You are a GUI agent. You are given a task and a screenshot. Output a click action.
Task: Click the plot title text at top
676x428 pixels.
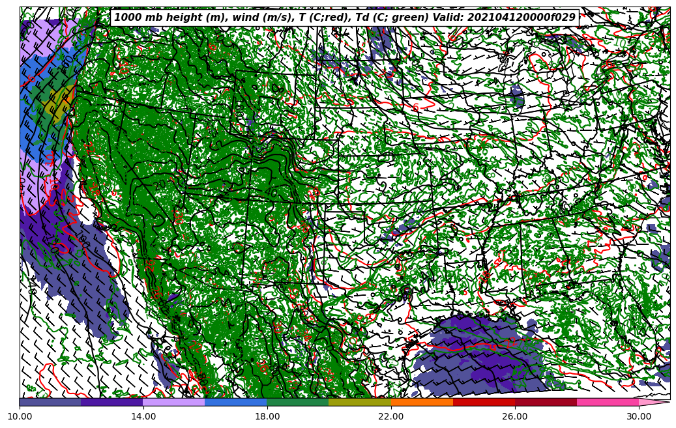pos(345,18)
